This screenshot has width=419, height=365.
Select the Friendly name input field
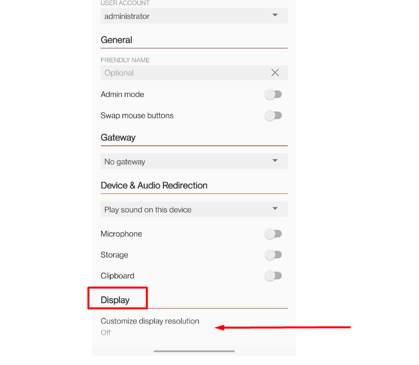(178, 73)
